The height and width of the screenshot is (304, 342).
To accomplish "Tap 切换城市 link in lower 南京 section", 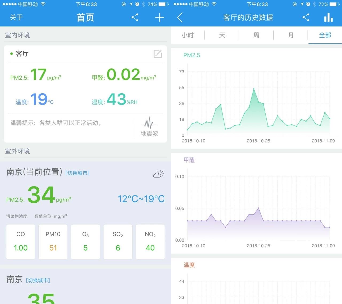I will pyautogui.click(x=38, y=280).
